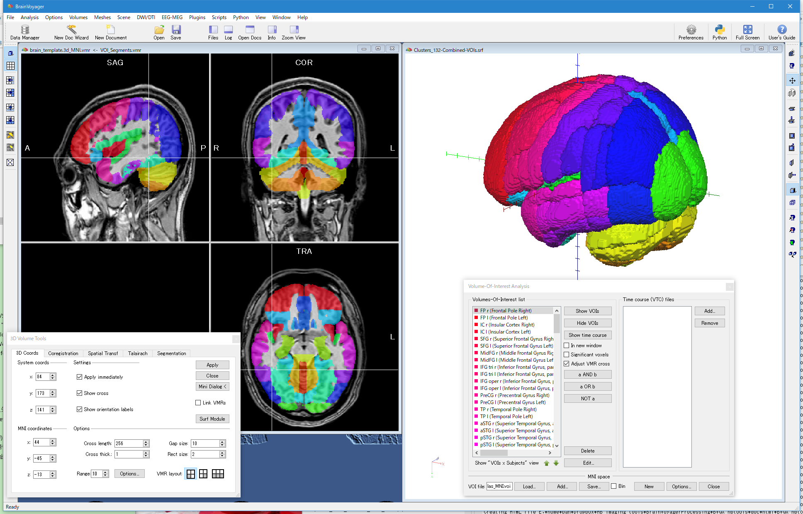Toggle Apply immediately checkbox
This screenshot has width=803, height=514.
[x=79, y=377]
